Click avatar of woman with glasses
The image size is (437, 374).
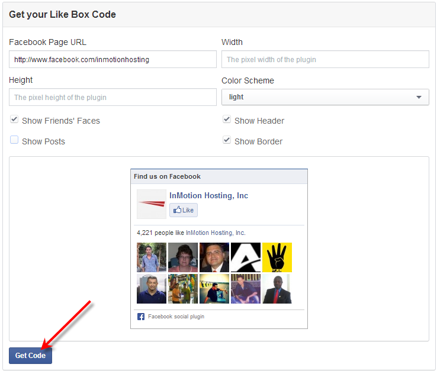tap(183, 257)
